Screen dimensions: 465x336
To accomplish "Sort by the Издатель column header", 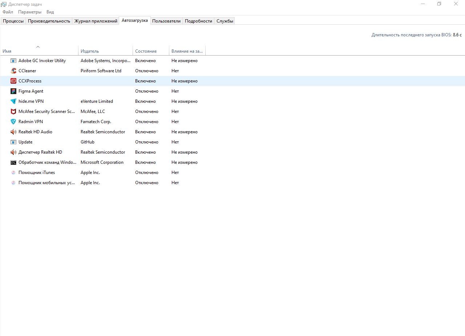I will point(106,50).
